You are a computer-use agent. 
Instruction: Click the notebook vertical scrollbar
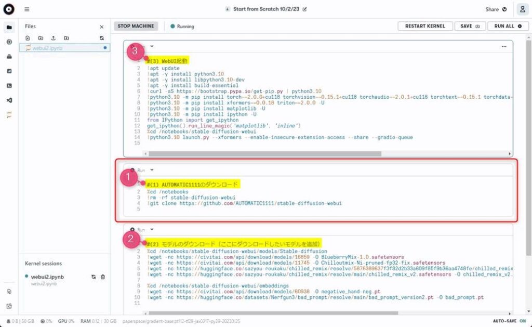click(x=528, y=148)
